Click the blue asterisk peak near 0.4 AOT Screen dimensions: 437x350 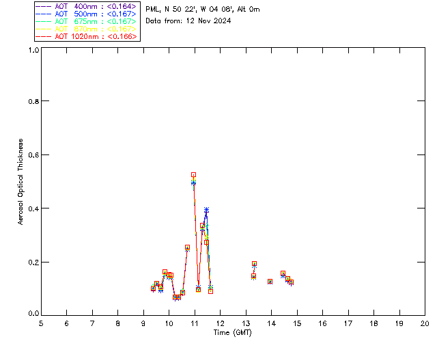pyautogui.click(x=206, y=210)
